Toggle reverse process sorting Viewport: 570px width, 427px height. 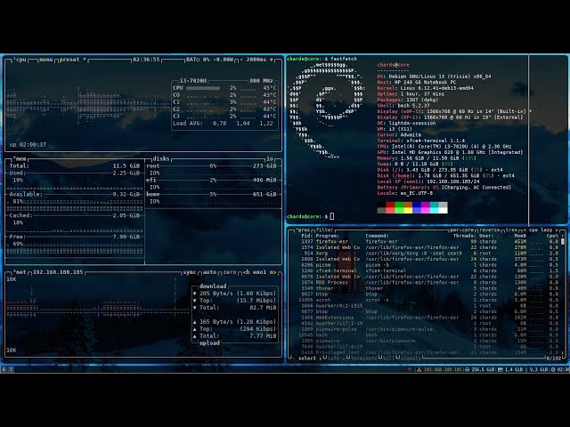[489, 230]
